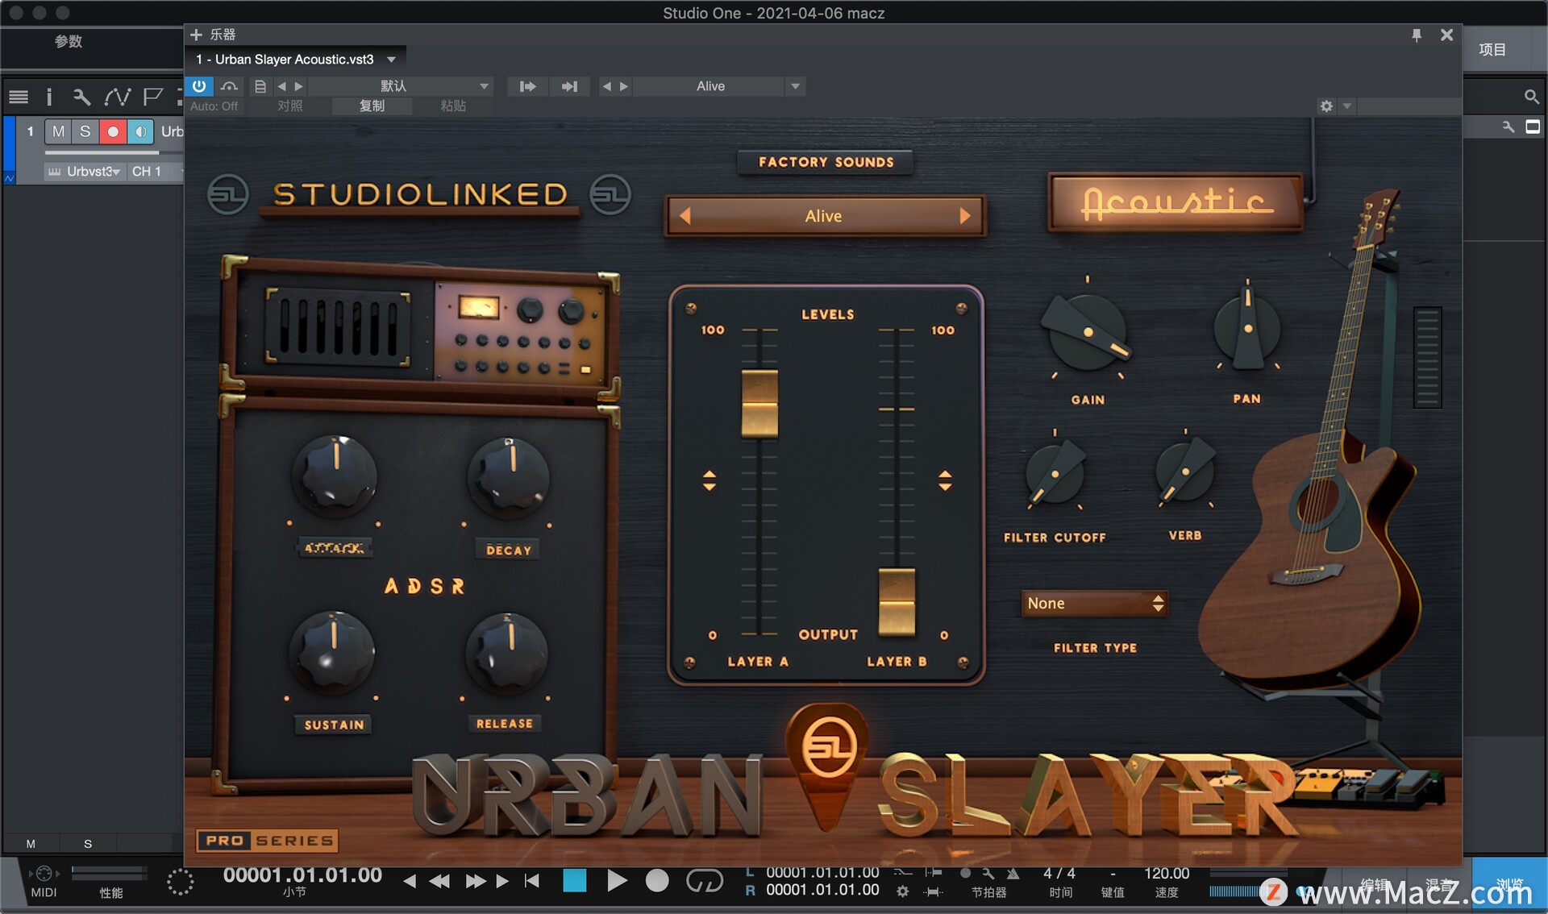Click the stop button in transport
This screenshot has height=914, width=1548.
click(574, 880)
